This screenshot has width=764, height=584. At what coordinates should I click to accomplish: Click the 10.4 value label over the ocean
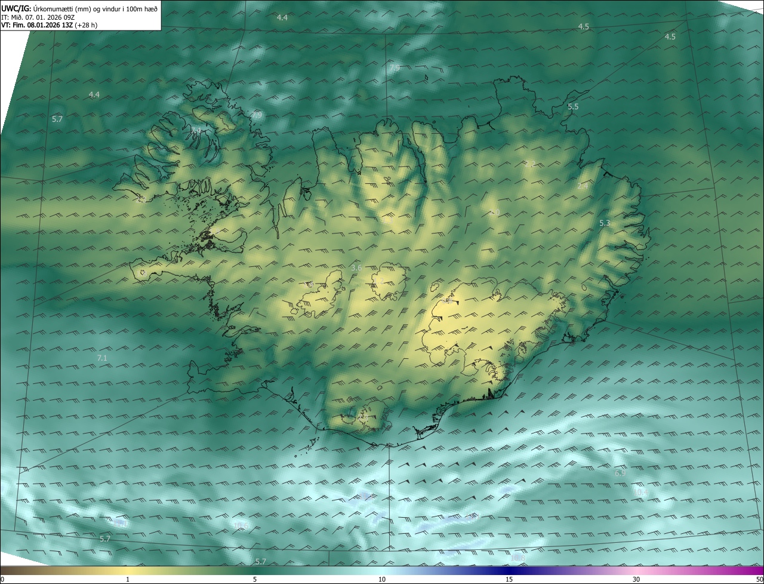click(x=640, y=492)
